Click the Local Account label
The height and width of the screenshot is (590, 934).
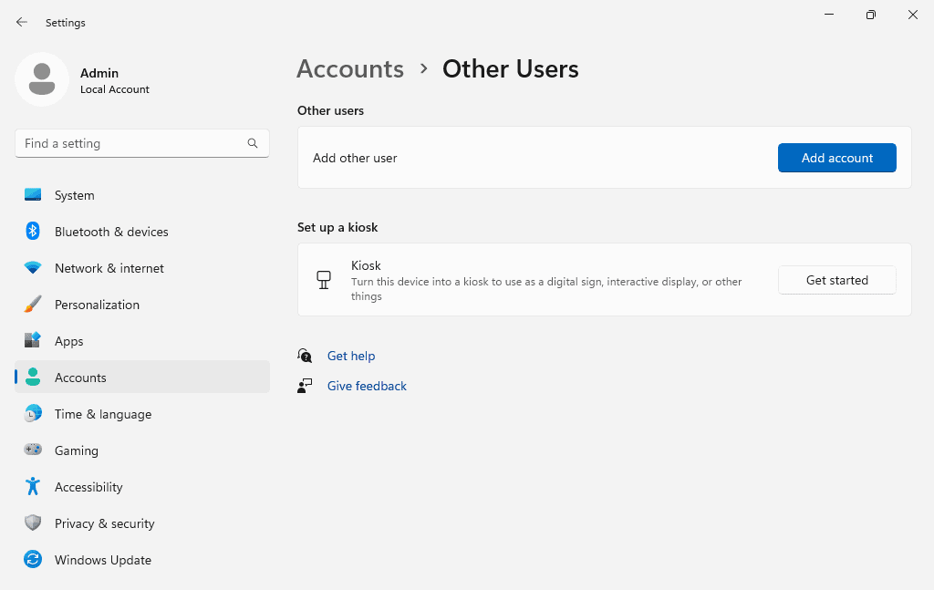coord(115,89)
